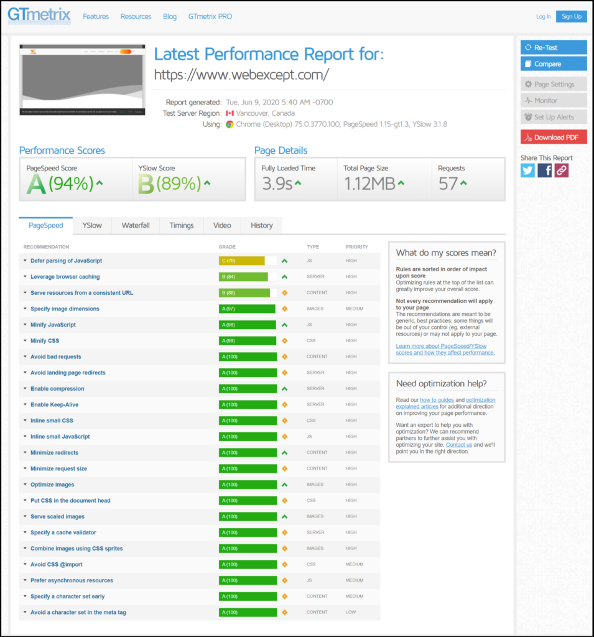Click arrow beside Total Page Size value

pyautogui.click(x=401, y=184)
